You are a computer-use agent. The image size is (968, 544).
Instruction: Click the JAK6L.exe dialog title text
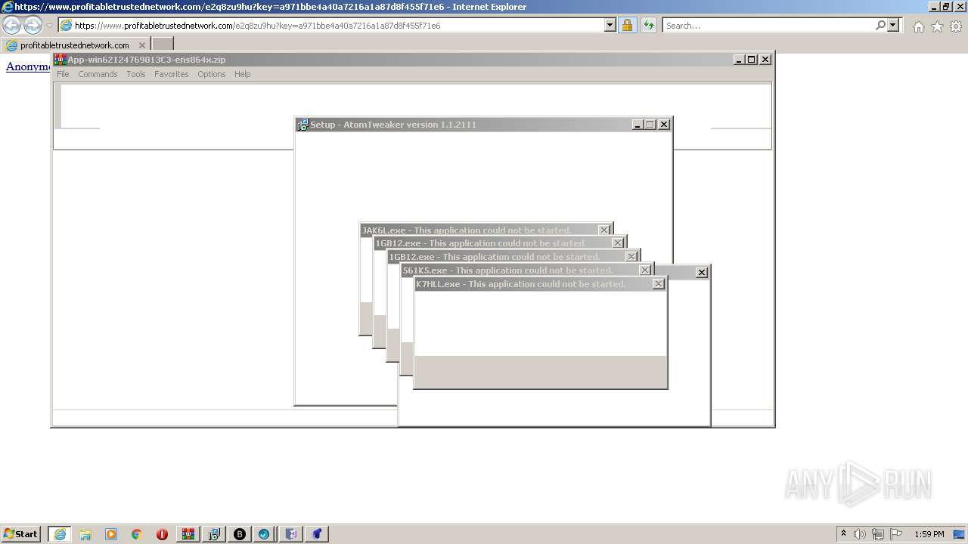467,230
